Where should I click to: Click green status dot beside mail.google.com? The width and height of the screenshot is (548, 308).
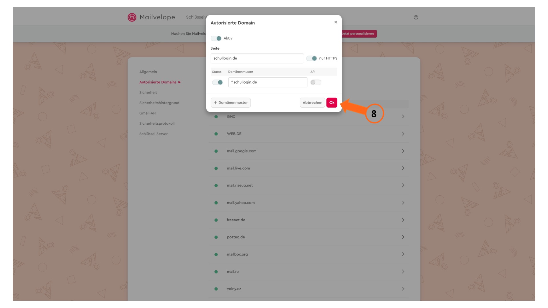(216, 151)
